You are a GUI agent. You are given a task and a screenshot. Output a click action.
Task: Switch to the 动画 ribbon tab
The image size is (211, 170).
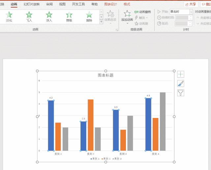pyautogui.click(x=14, y=4)
